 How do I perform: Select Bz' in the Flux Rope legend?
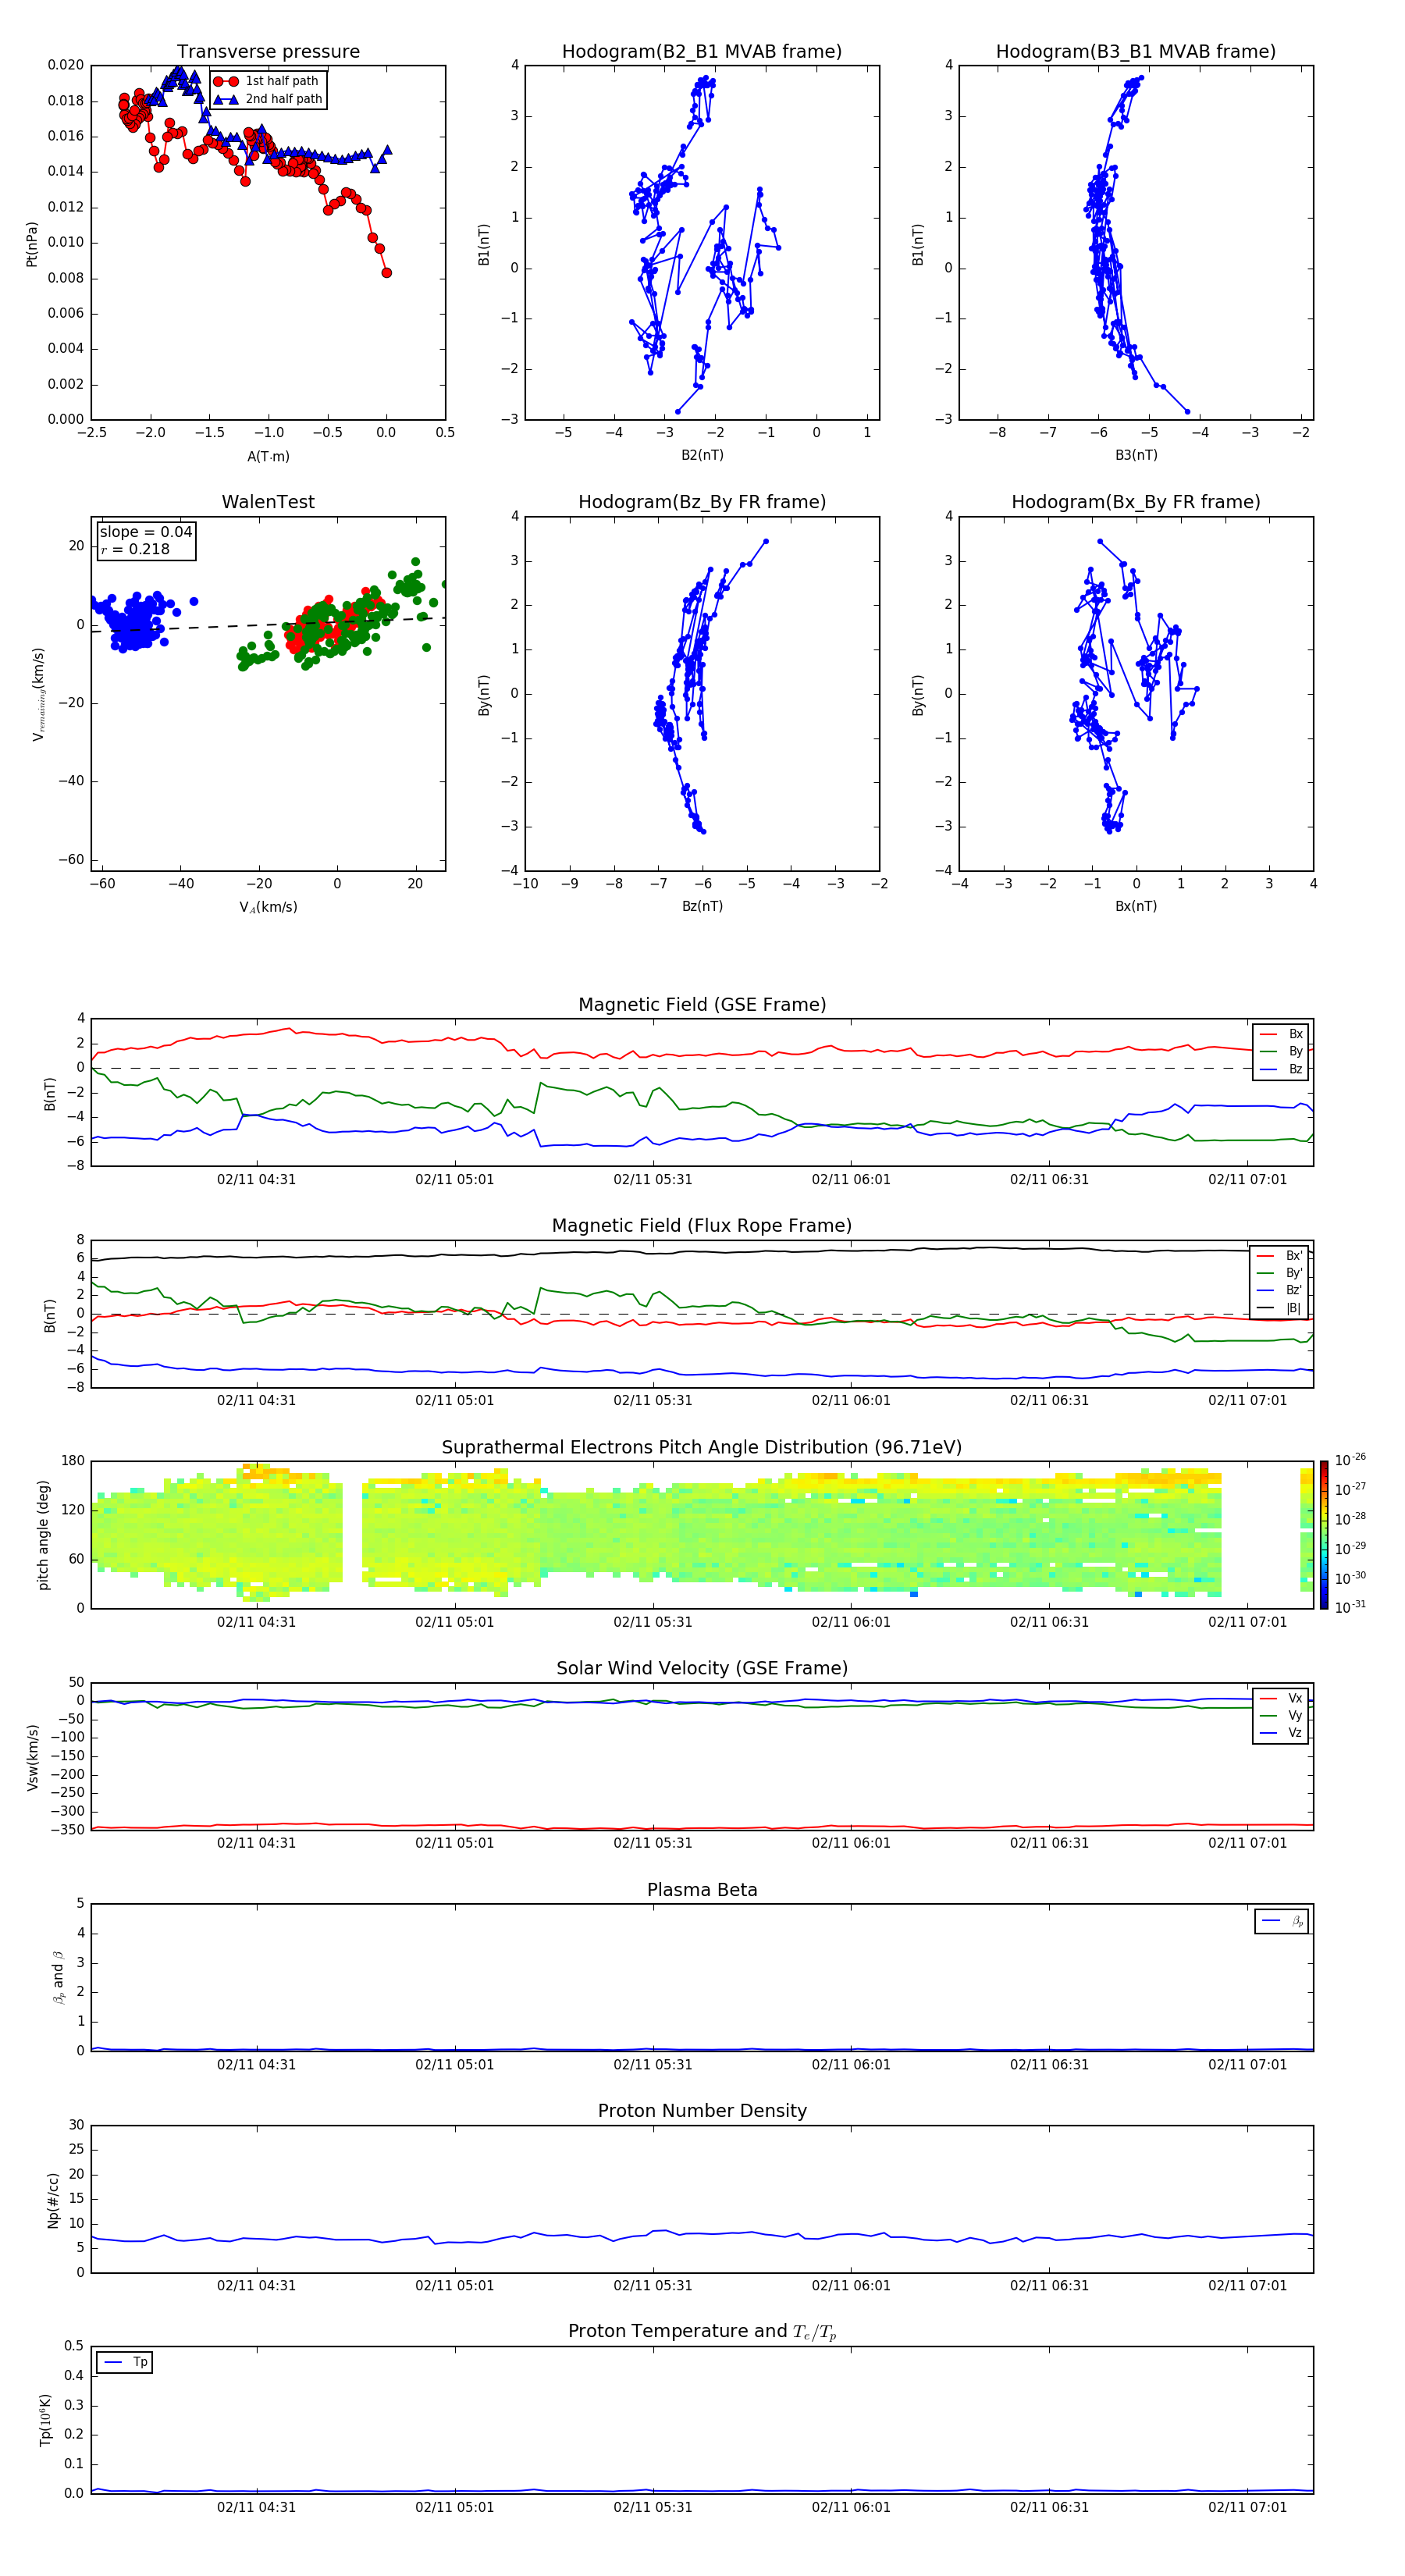[1280, 1290]
